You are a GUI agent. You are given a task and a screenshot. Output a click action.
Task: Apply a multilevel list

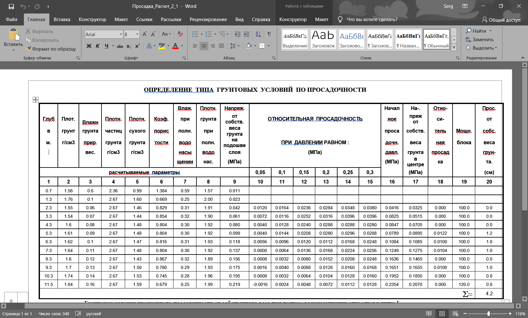coord(222,34)
